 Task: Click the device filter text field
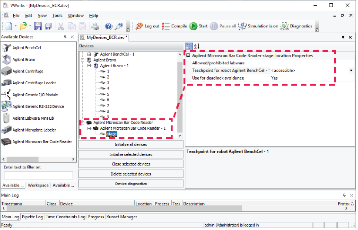[x=38, y=176]
